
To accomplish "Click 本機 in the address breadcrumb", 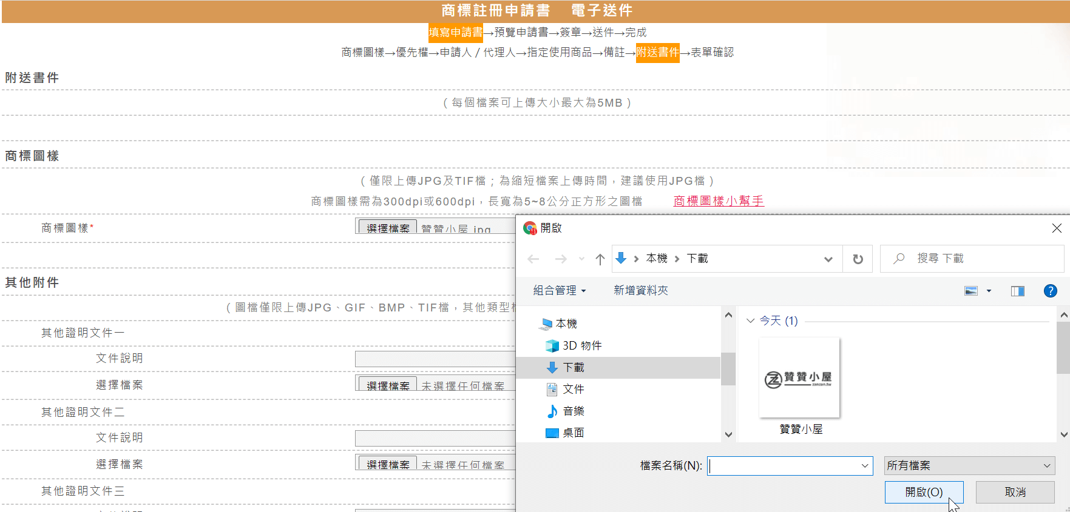I will point(657,259).
